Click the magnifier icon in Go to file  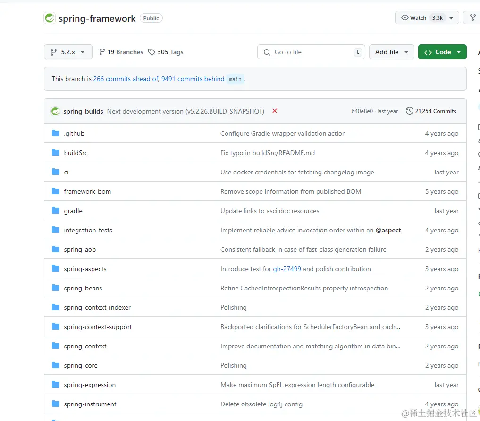267,52
